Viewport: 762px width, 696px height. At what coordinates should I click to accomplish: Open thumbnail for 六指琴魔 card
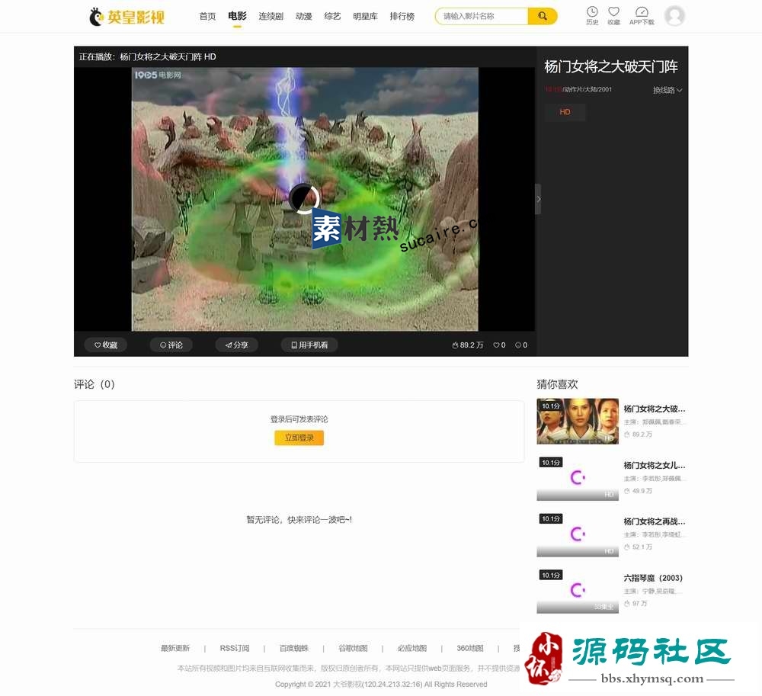(x=578, y=591)
